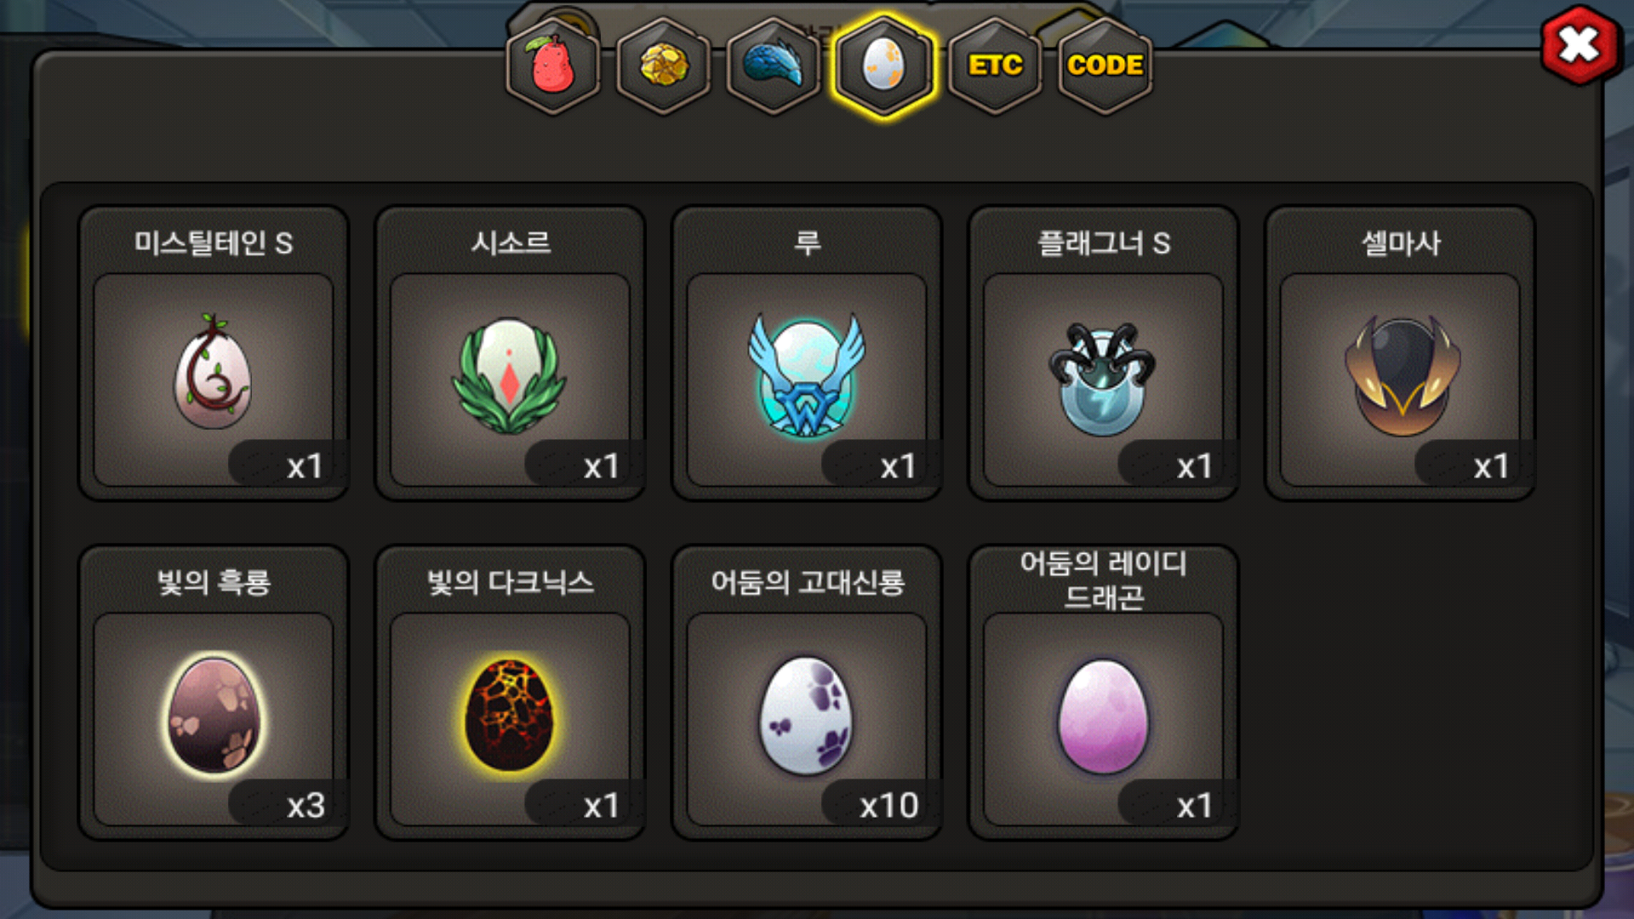Open the fruit food tab
Screen dimensions: 1634x919
click(x=553, y=66)
